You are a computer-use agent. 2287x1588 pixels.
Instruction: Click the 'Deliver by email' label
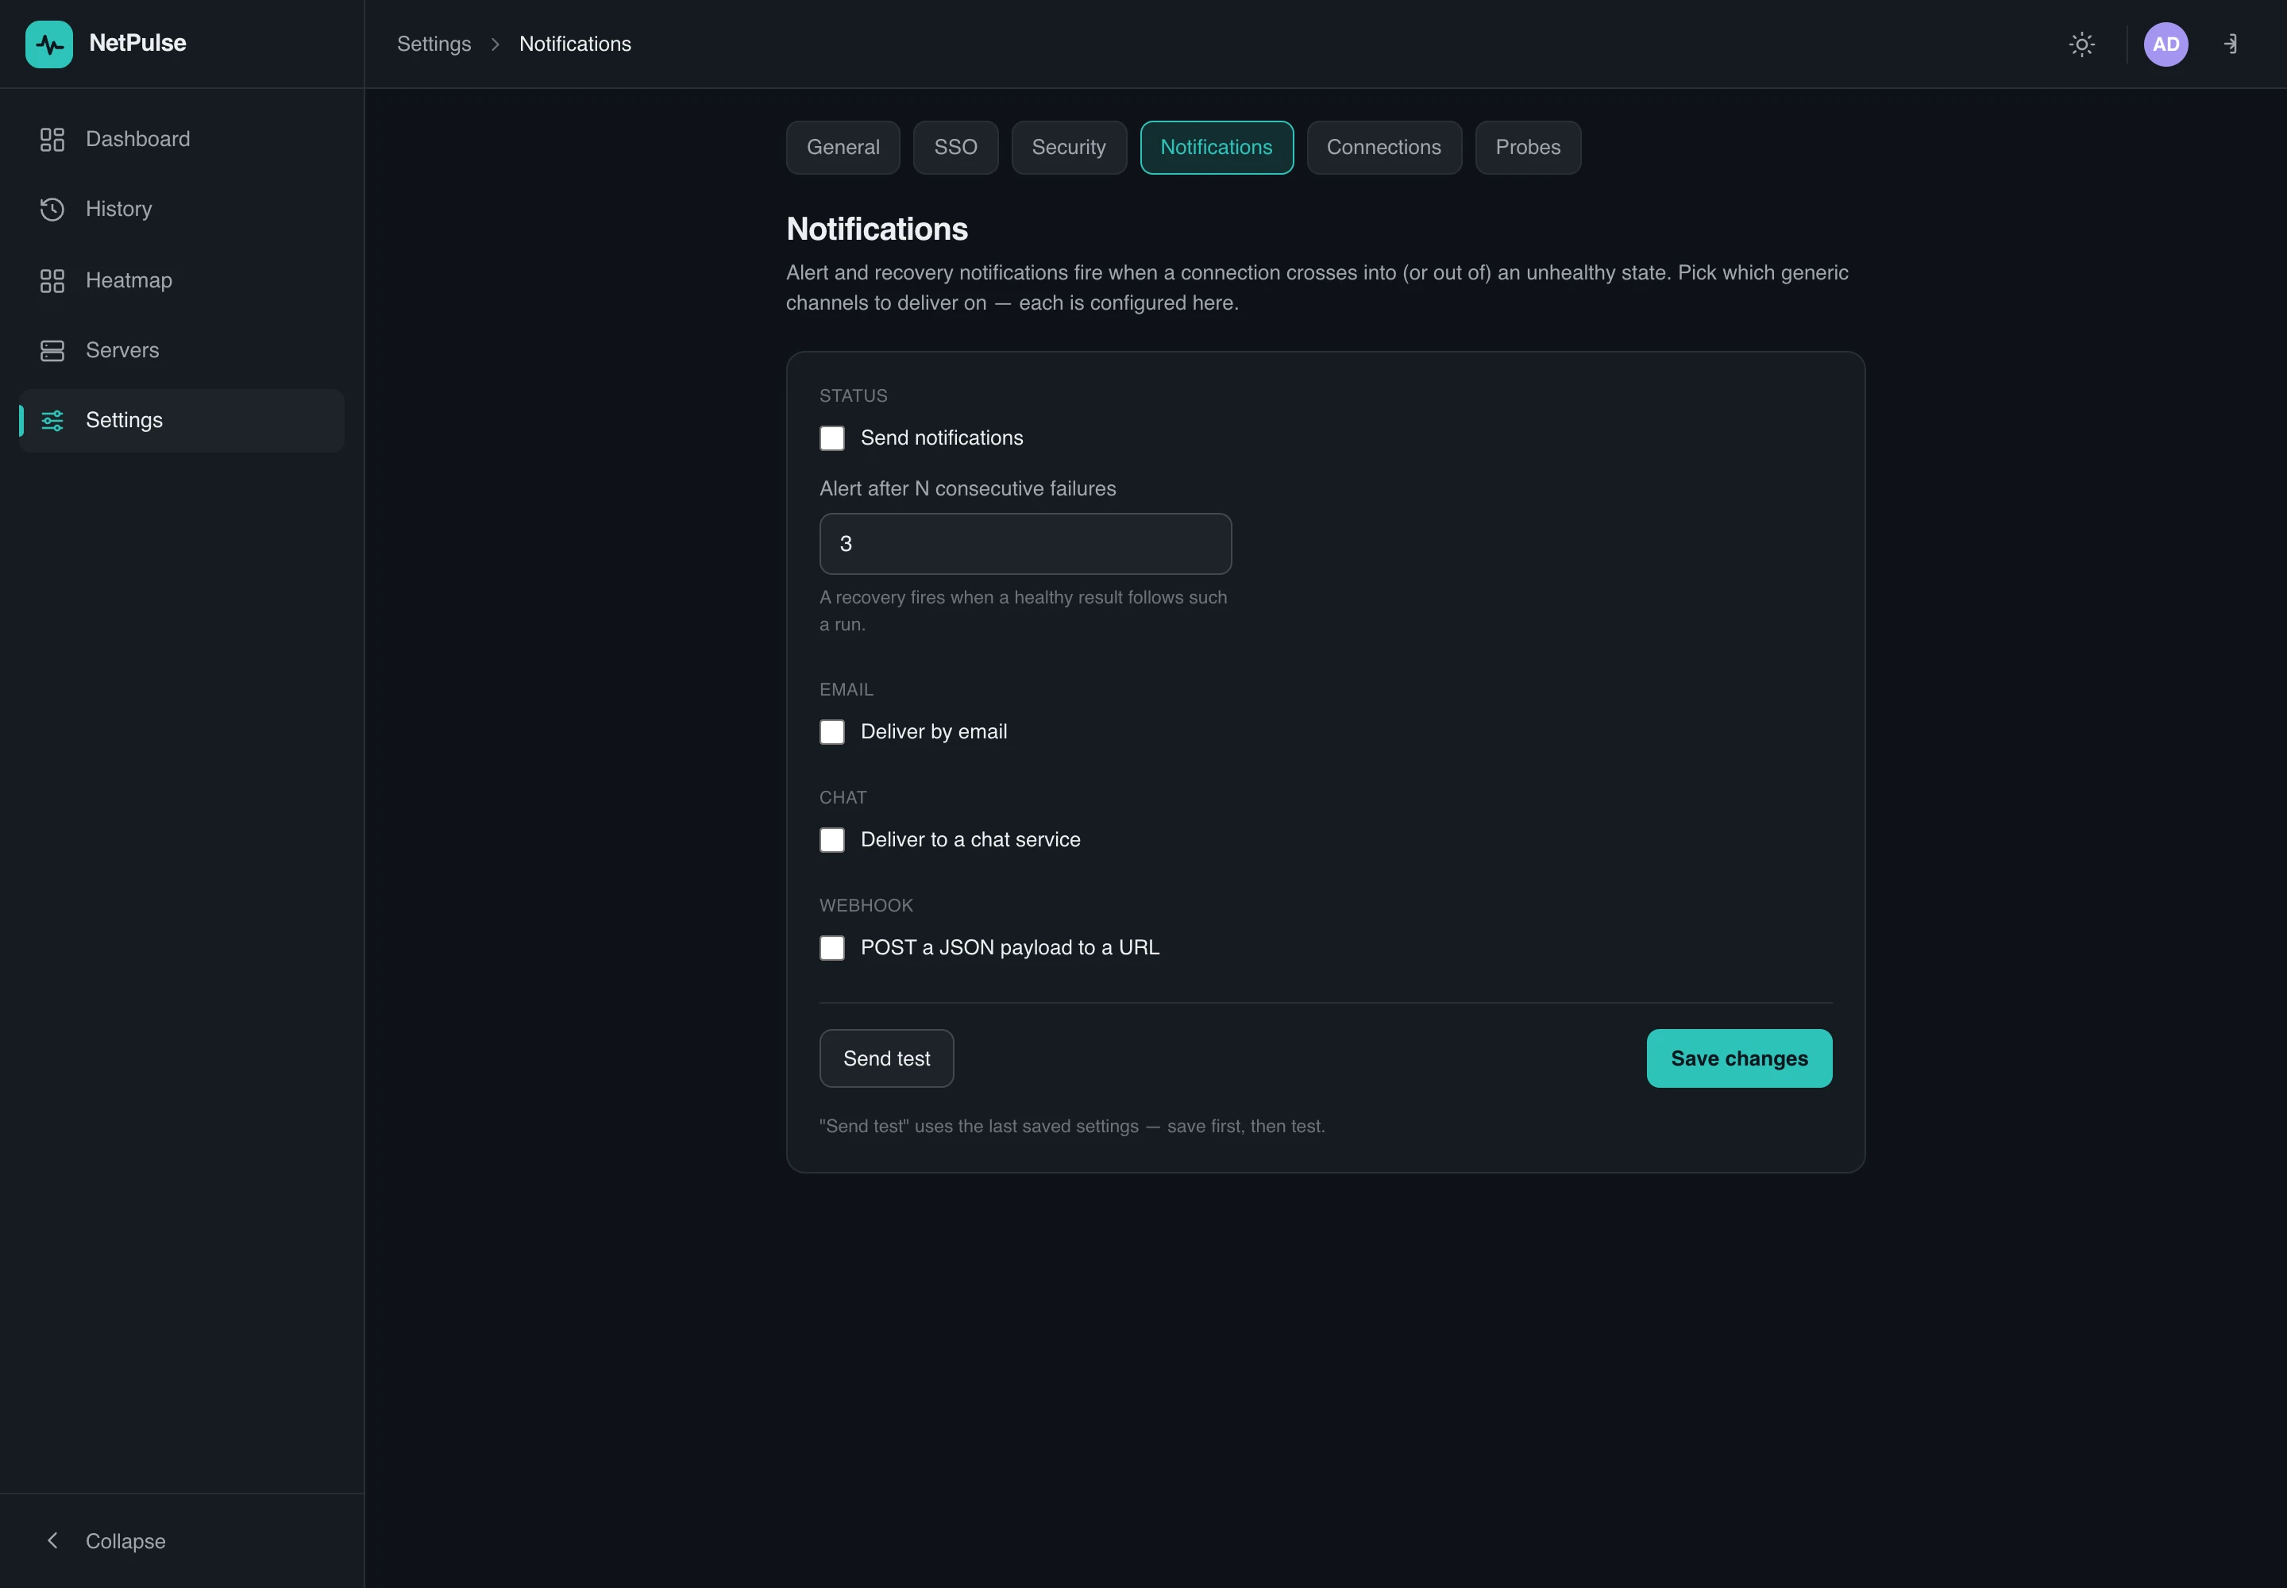pos(934,731)
